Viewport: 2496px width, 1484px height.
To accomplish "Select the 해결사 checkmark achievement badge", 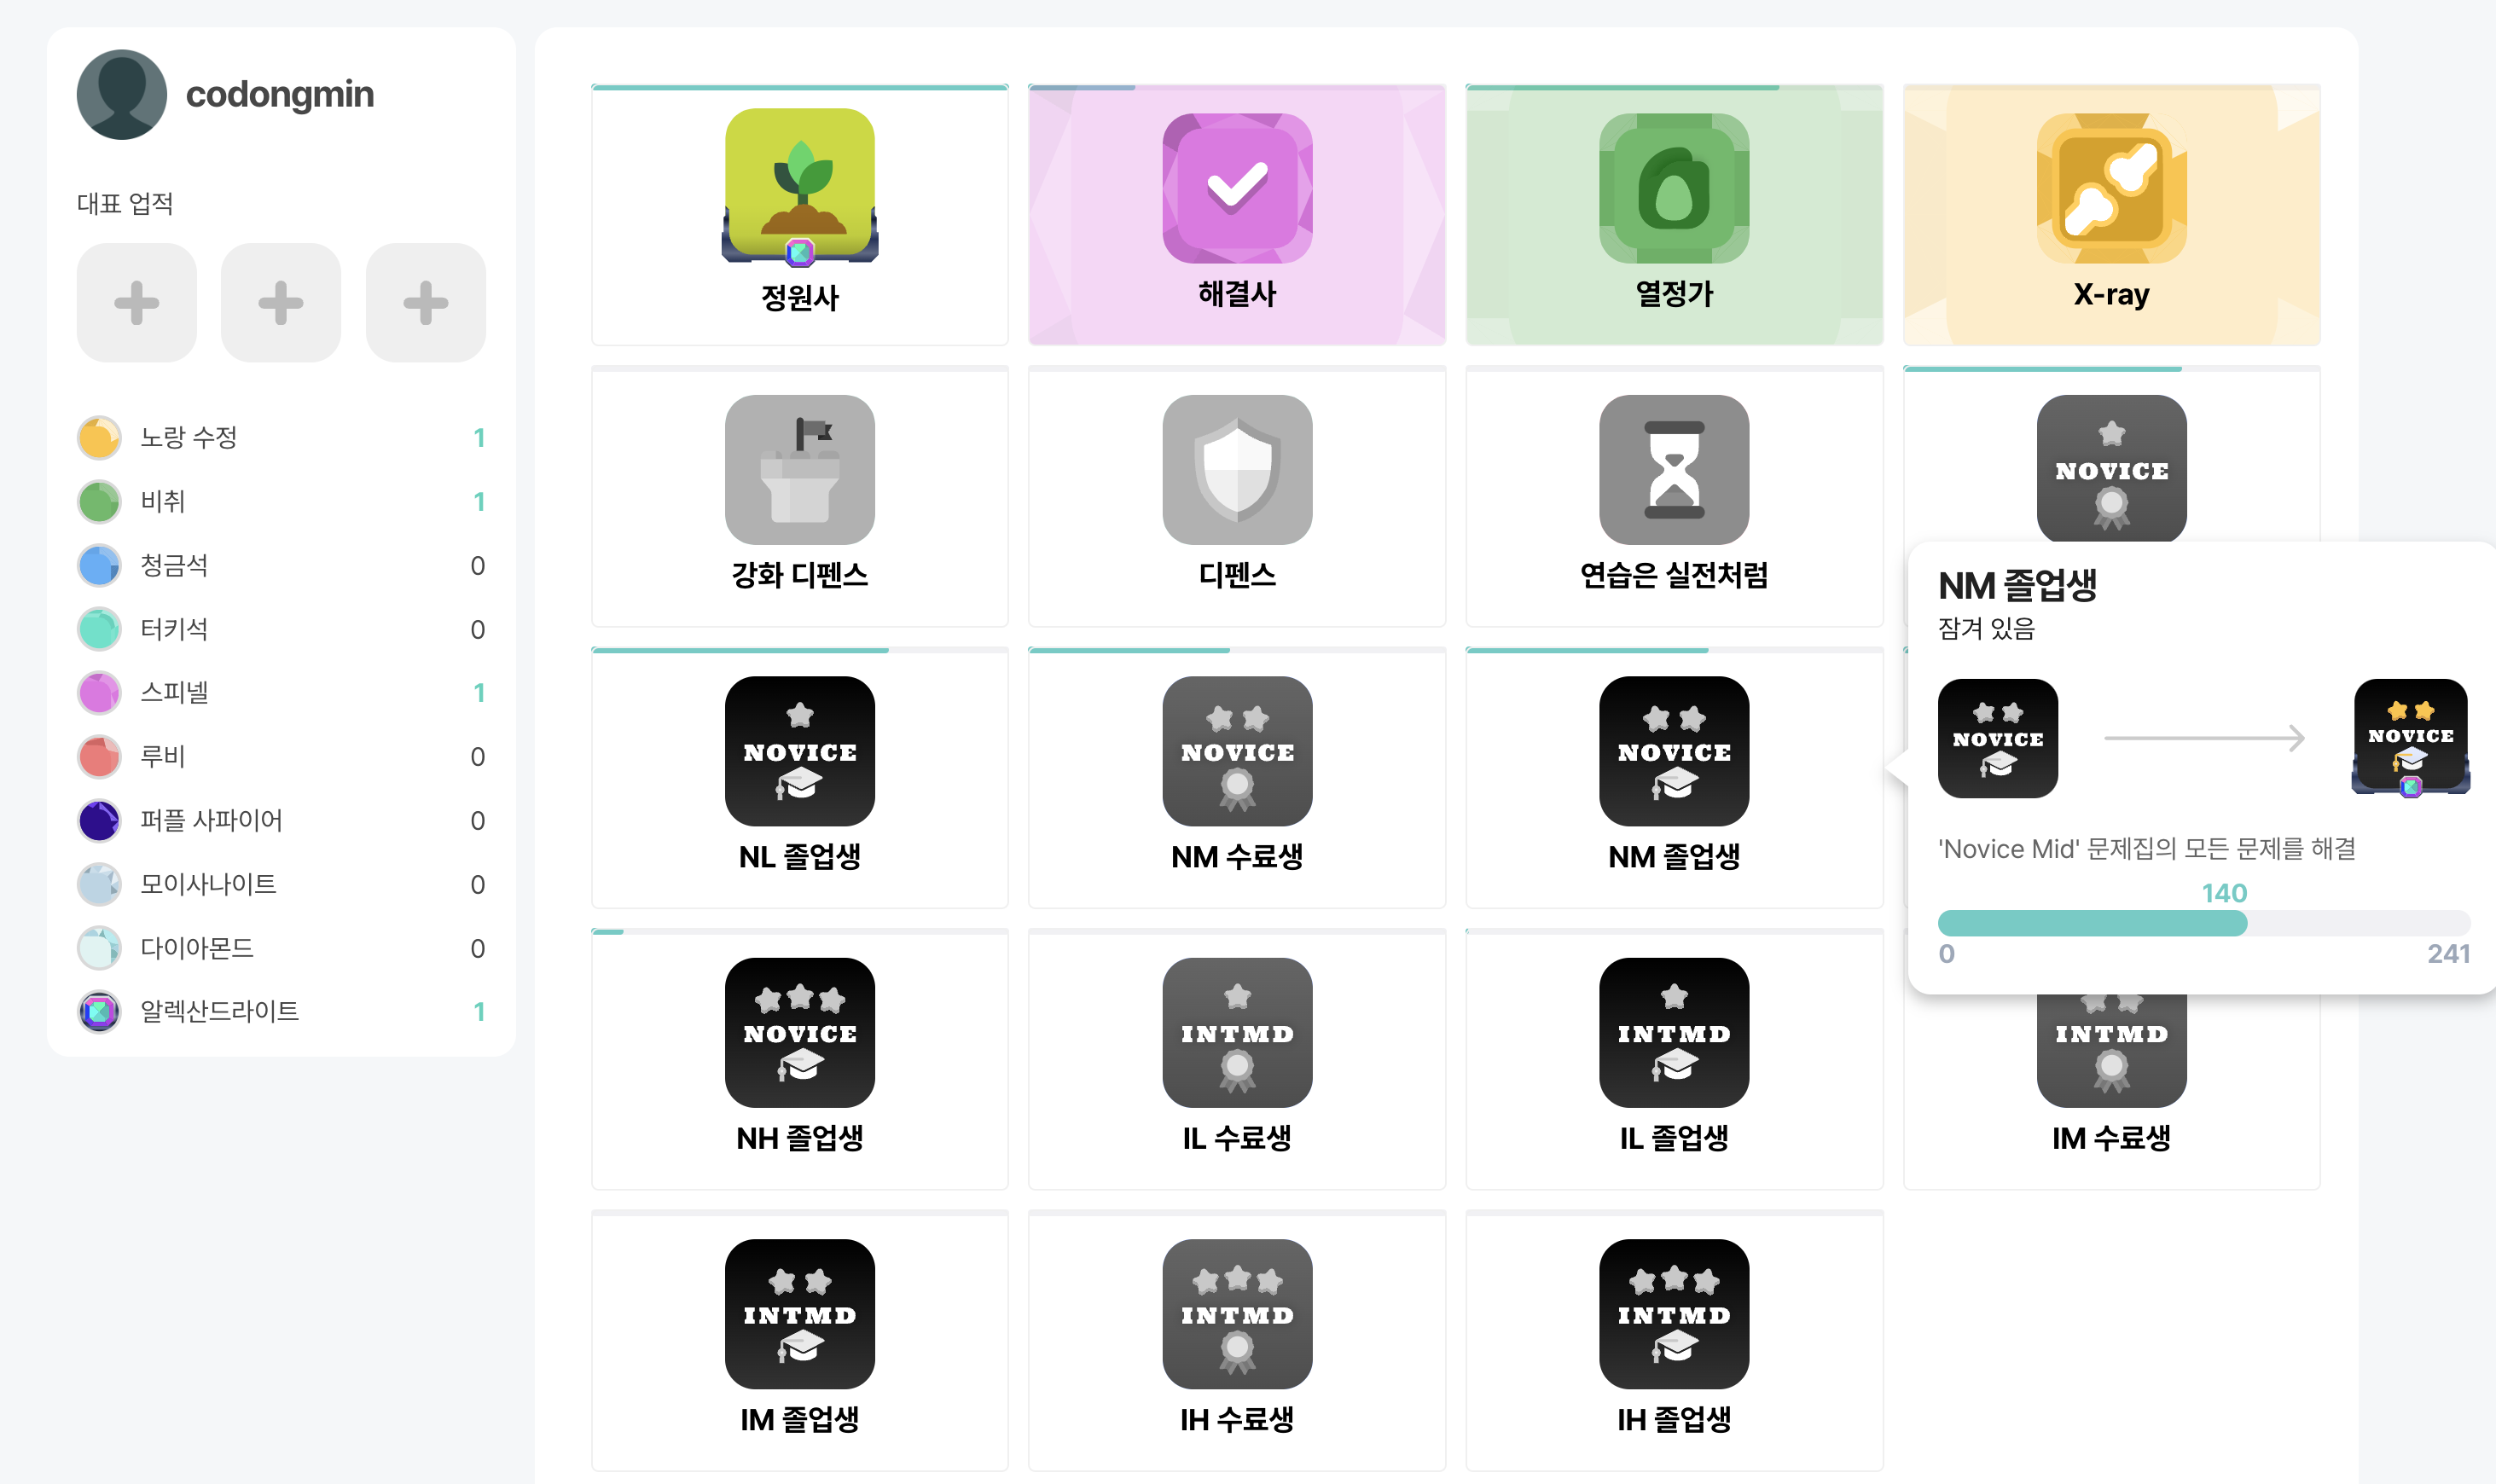I will click(1237, 215).
